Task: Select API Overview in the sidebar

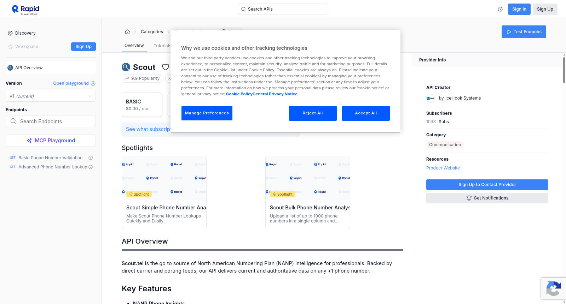Action: [51, 68]
